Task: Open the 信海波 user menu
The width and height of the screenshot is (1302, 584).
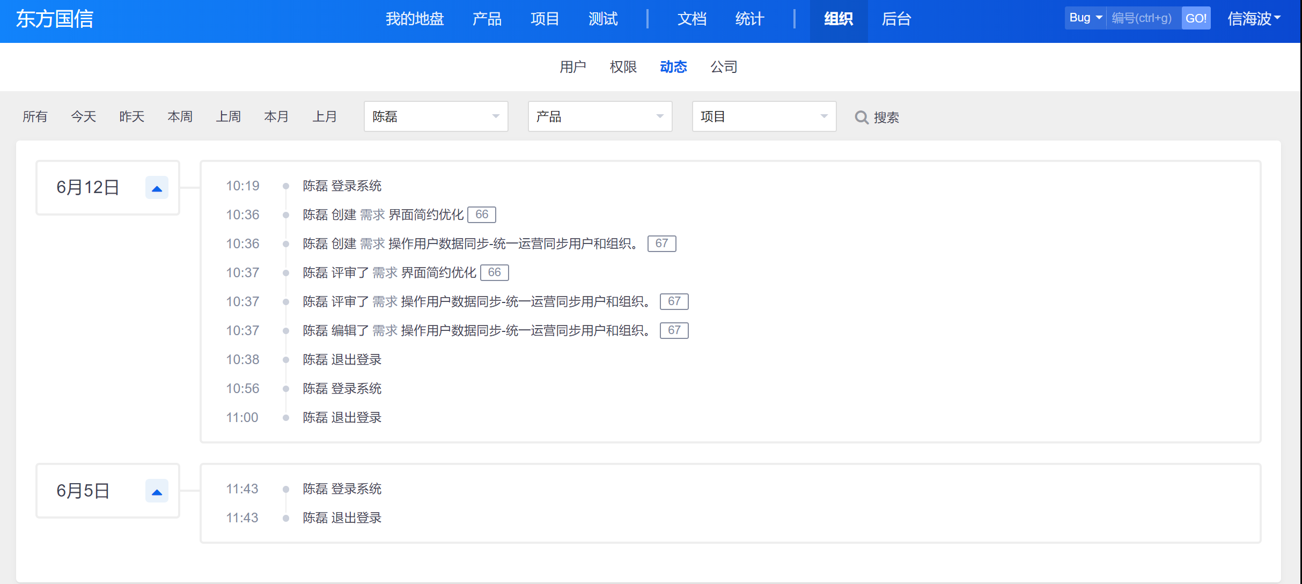Action: (1253, 19)
